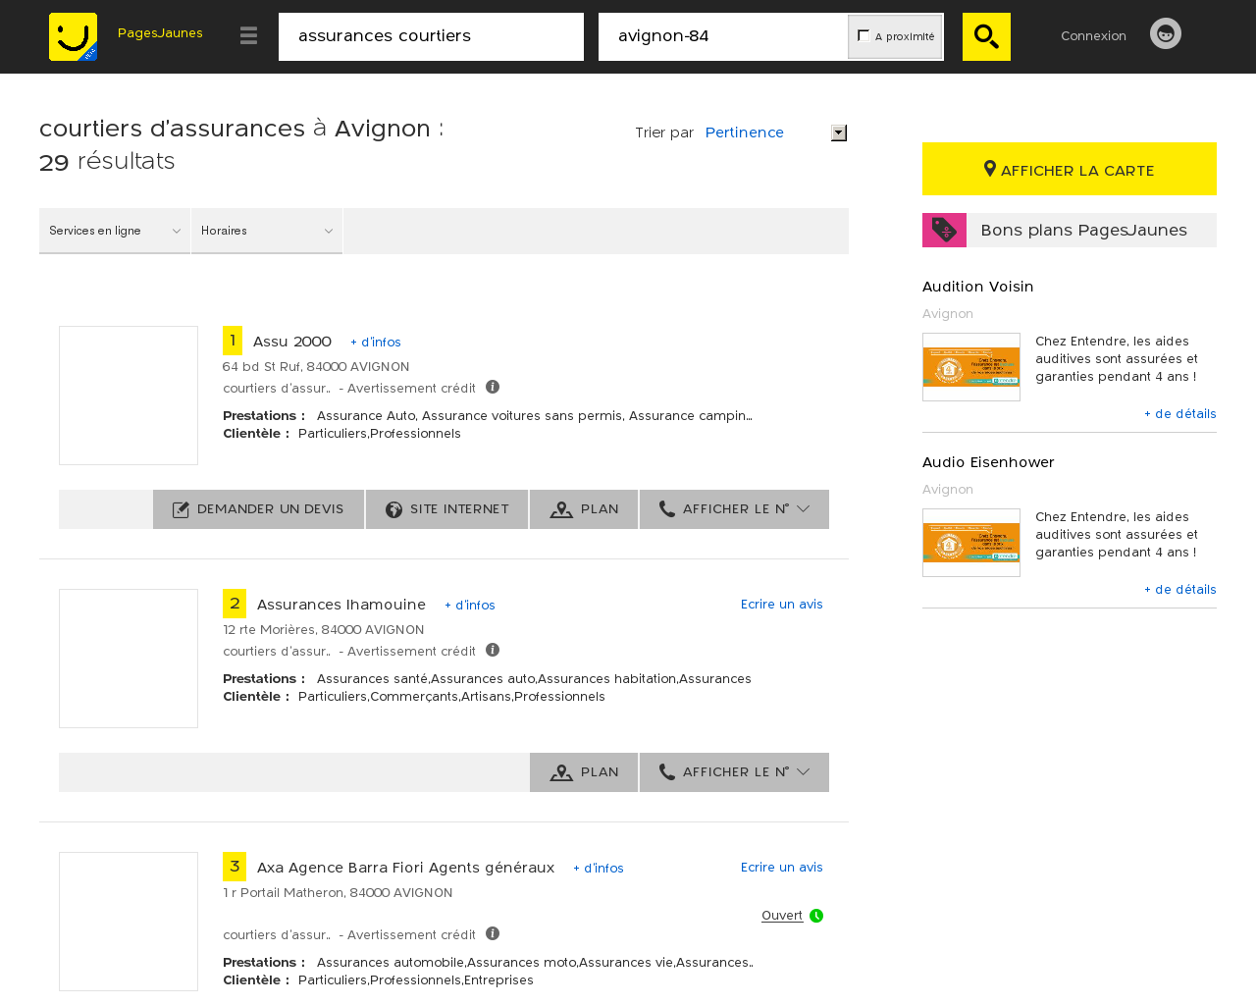The width and height of the screenshot is (1256, 1005).
Task: Click 'Bons plans PagesJaunes' label
Action: click(1083, 230)
